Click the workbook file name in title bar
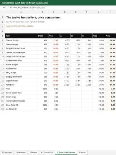Viewport: 116px width, 155px height. pos(25,3)
